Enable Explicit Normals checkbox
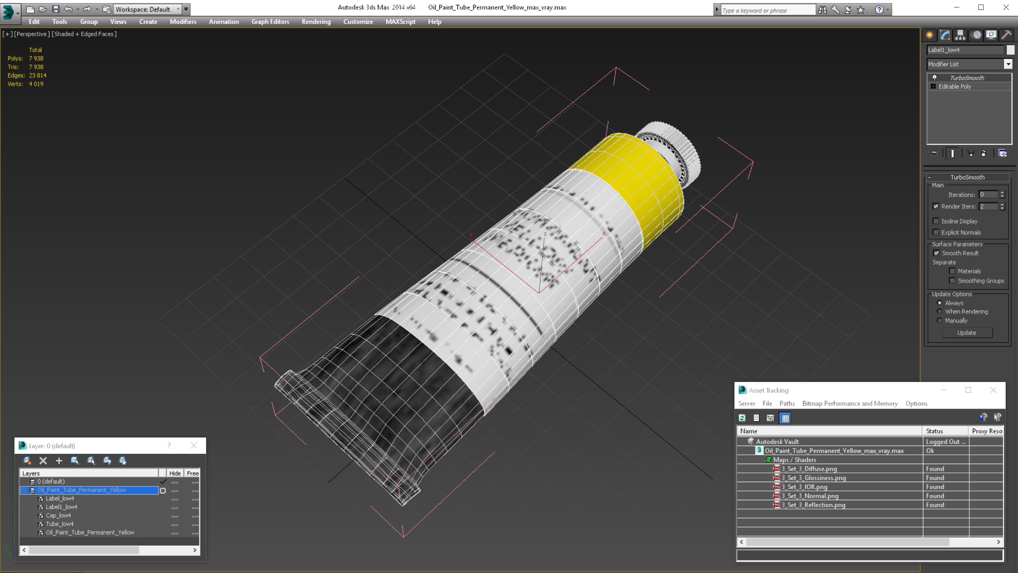The image size is (1018, 573). tap(936, 232)
